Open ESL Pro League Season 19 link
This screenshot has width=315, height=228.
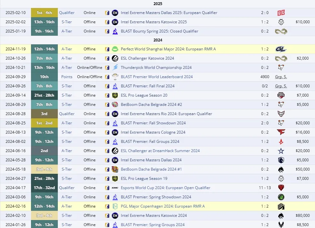click(144, 179)
